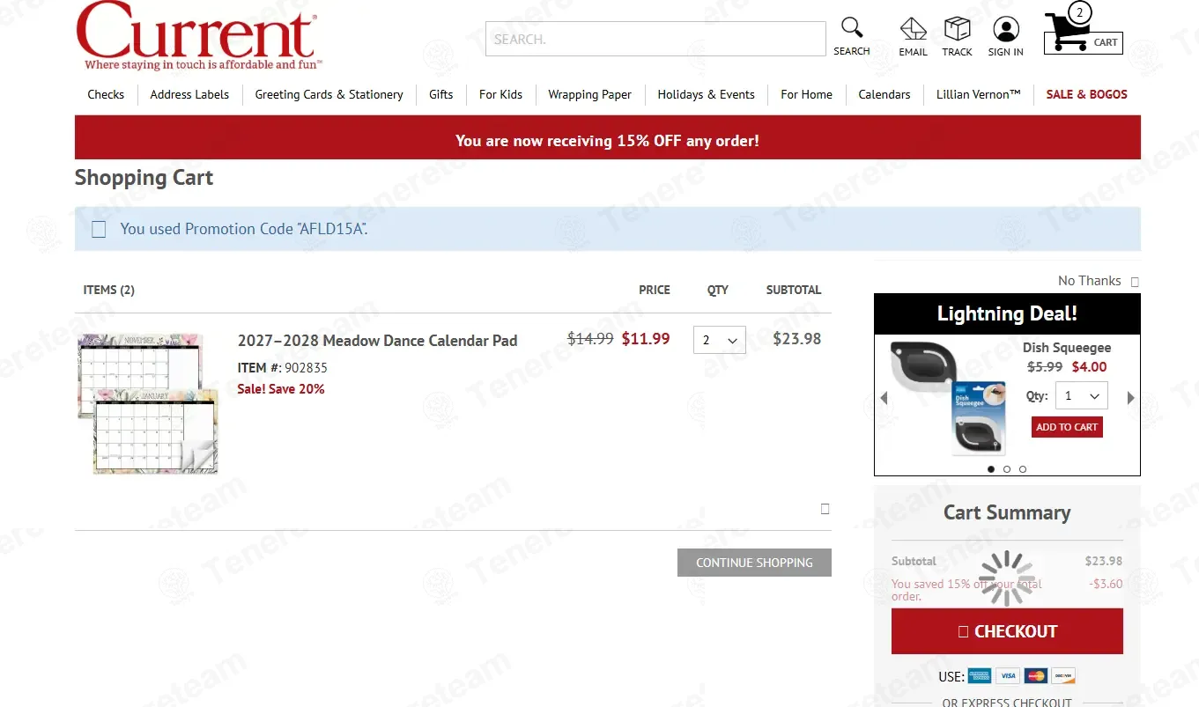This screenshot has height=707, width=1199.
Task: Click the red CHECKOUT button
Action: (x=1007, y=631)
